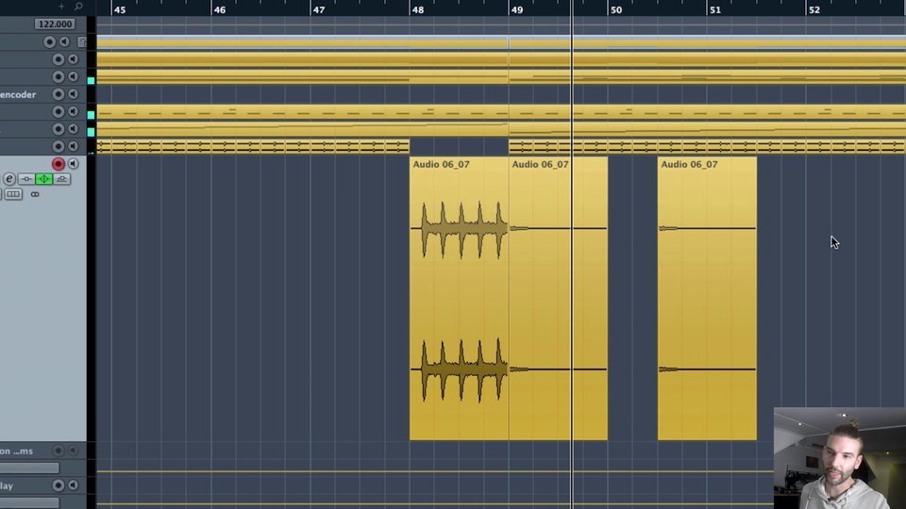
Task: Select the encoder track name label
Action: pyautogui.click(x=18, y=94)
